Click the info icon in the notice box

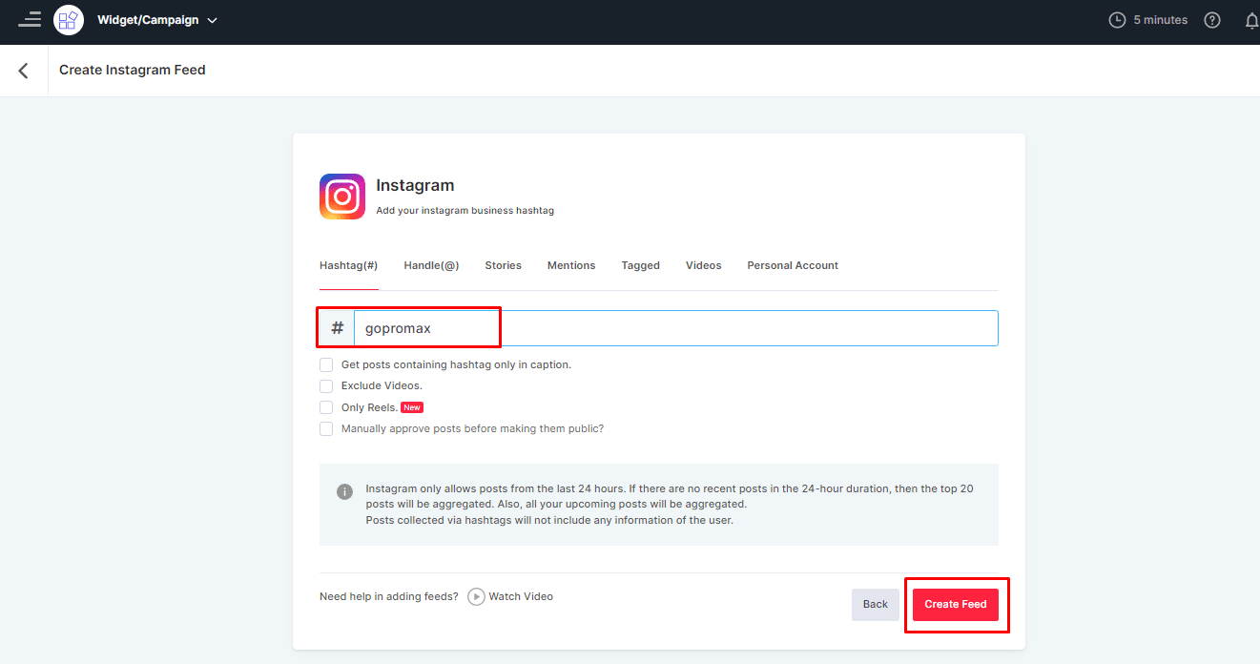[344, 492]
